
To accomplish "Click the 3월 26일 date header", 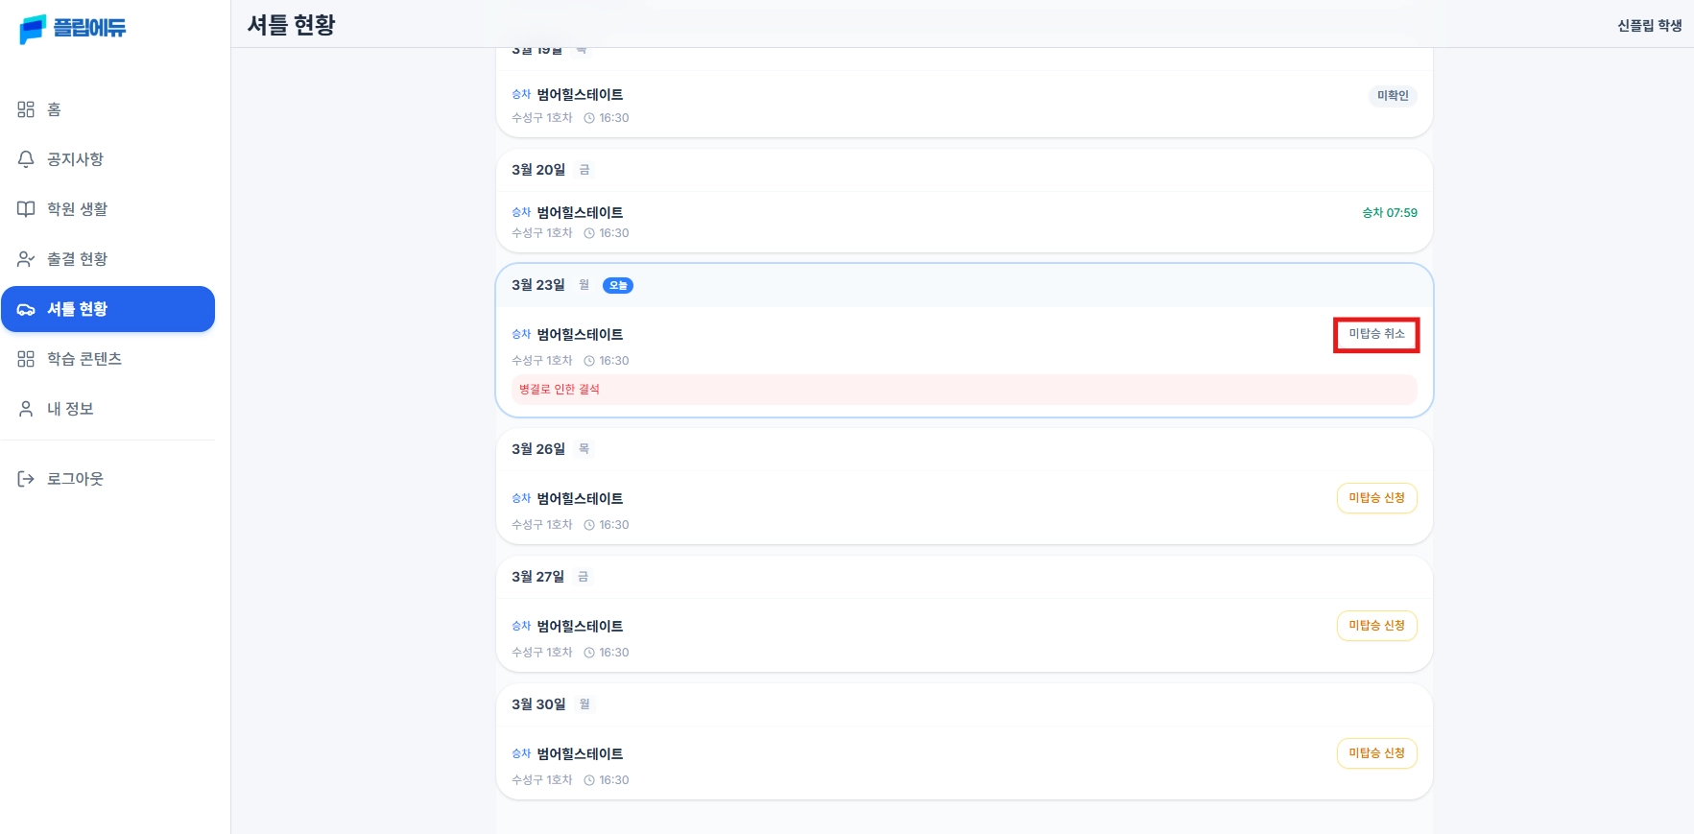I will pos(538,449).
